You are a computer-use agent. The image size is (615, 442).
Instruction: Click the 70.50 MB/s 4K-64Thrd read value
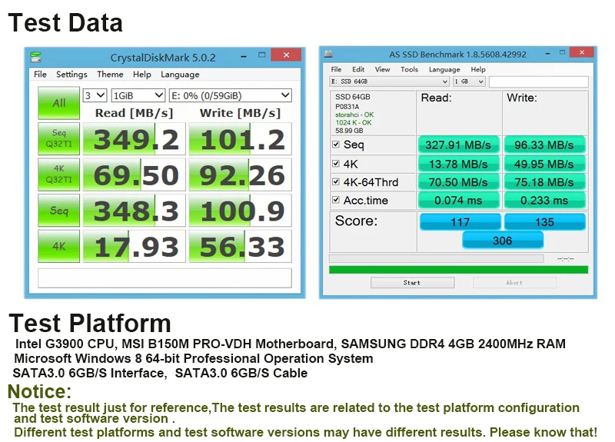(x=458, y=182)
